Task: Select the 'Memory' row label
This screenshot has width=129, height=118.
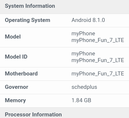Action: point(15,100)
